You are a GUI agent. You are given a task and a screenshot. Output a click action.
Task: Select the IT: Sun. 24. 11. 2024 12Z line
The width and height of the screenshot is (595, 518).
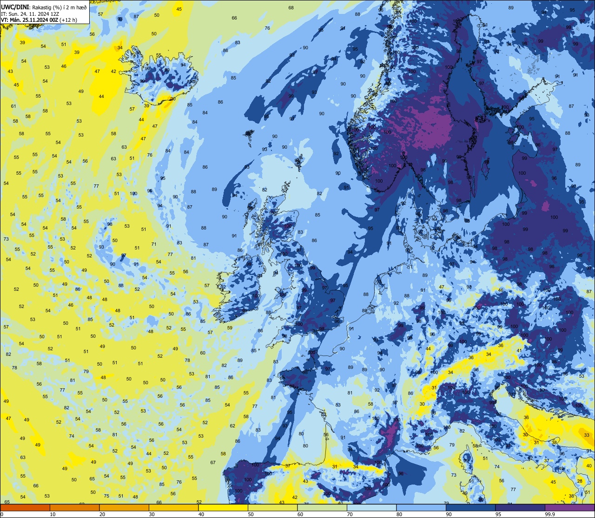(x=30, y=14)
